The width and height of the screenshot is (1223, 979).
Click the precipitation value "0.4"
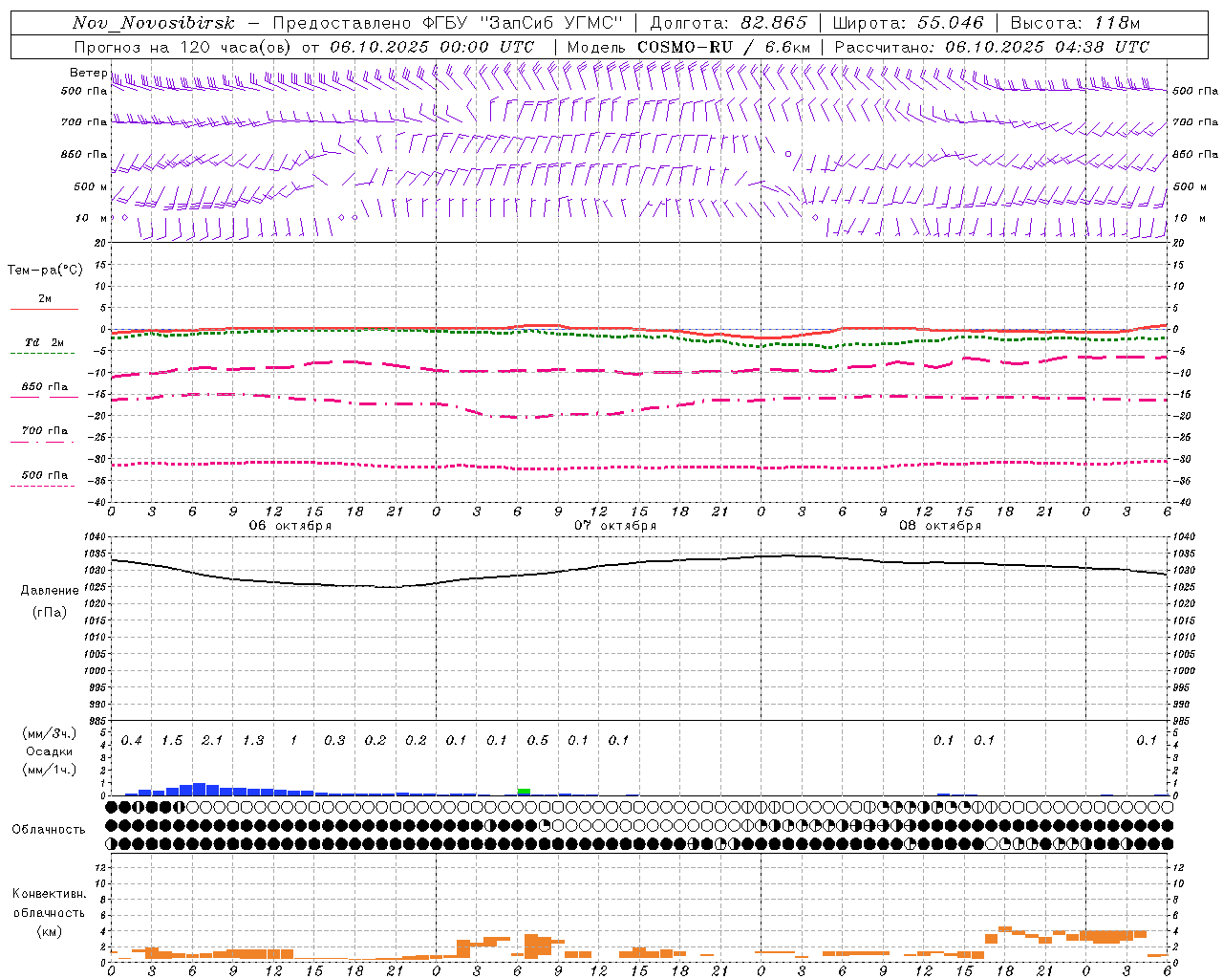[132, 740]
